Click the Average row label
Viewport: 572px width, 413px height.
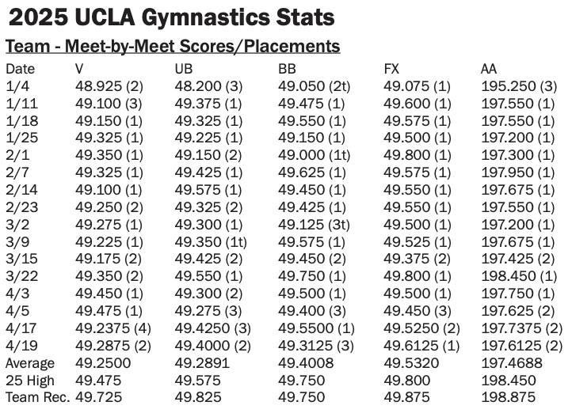pyautogui.click(x=30, y=362)
